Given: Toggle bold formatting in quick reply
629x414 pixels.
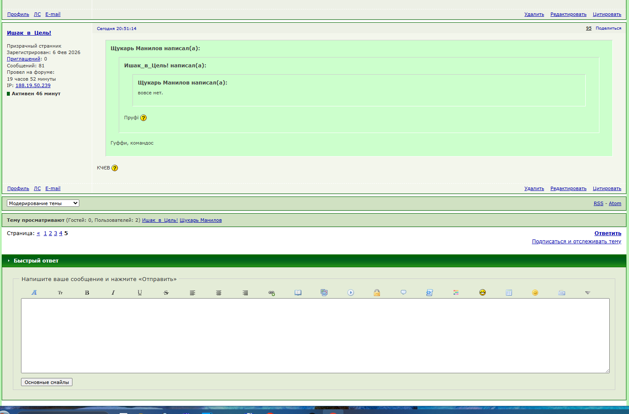Looking at the screenshot, I should [x=87, y=293].
